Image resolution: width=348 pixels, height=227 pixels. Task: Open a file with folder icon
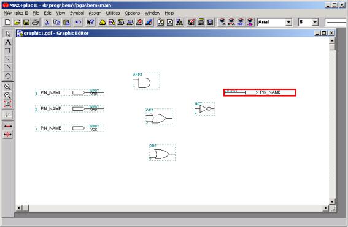click(x=17, y=22)
